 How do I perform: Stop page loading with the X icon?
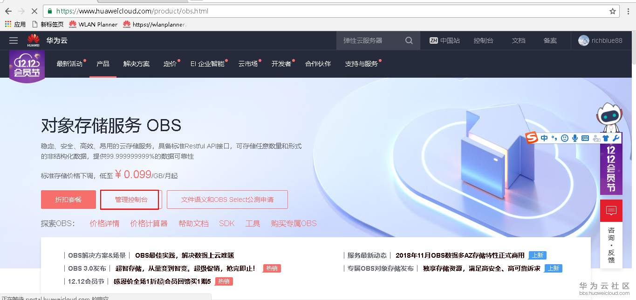(x=34, y=11)
